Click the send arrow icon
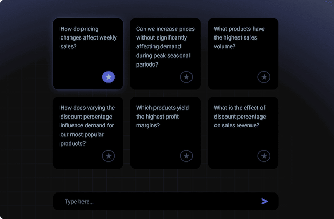The image size is (334, 219). (265, 201)
